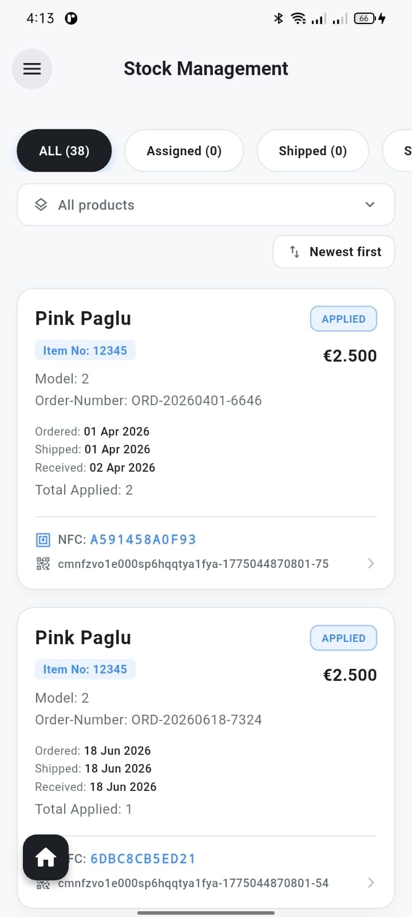The width and height of the screenshot is (412, 917).
Task: Click the layers icon in products filter
Action: tap(41, 205)
